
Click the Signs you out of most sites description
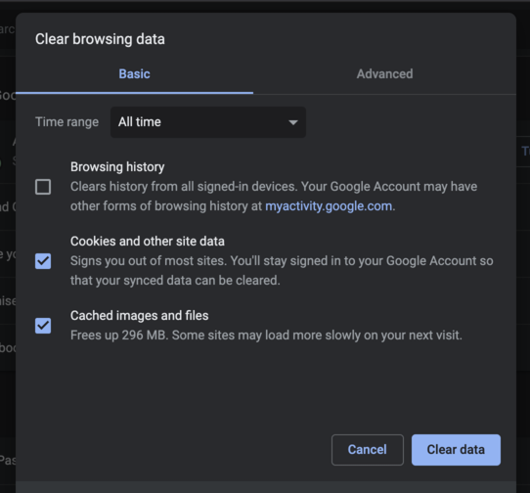282,271
